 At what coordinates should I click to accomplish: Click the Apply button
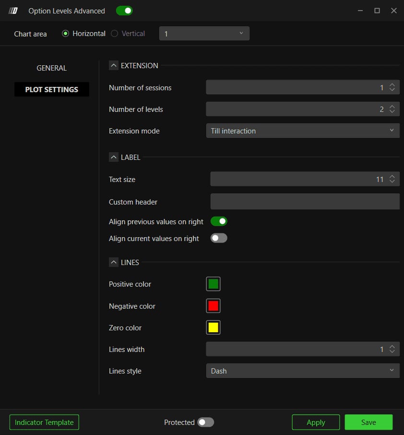tap(316, 422)
